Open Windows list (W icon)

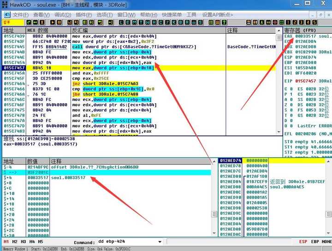point(148,23)
